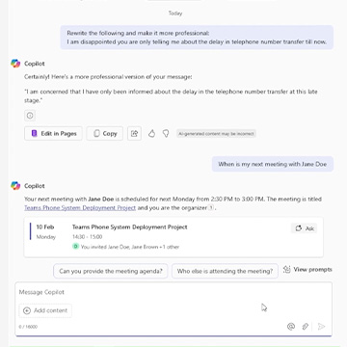The height and width of the screenshot is (347, 347).
Task: Give thumbs down to the Copilot response
Action: tap(166, 134)
